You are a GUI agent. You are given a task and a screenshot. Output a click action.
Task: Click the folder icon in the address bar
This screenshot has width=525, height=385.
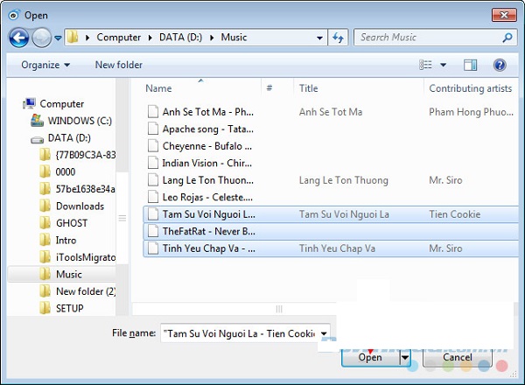(73, 37)
